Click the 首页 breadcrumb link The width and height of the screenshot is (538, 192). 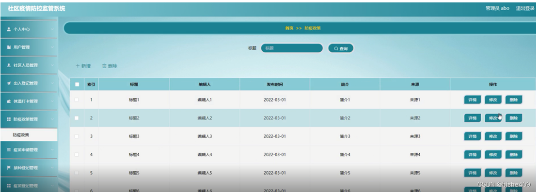[289, 29]
